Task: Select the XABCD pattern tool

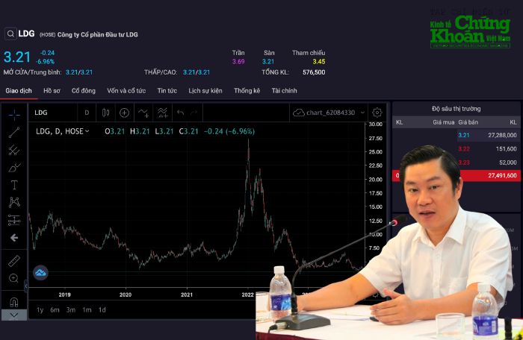Action: pyautogui.click(x=14, y=203)
